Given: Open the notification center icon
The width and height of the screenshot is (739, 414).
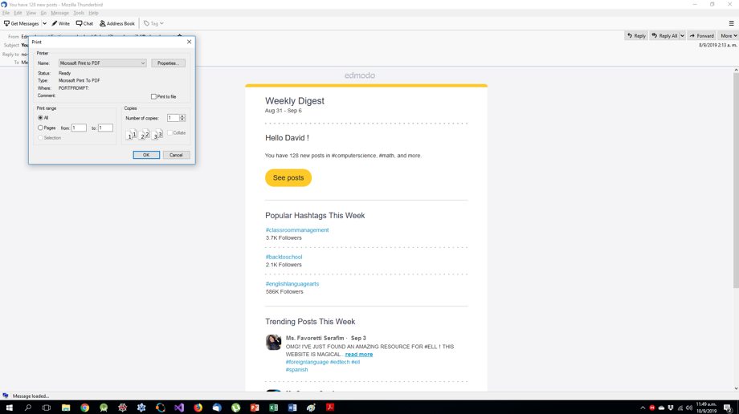Looking at the screenshot, I should point(728,408).
